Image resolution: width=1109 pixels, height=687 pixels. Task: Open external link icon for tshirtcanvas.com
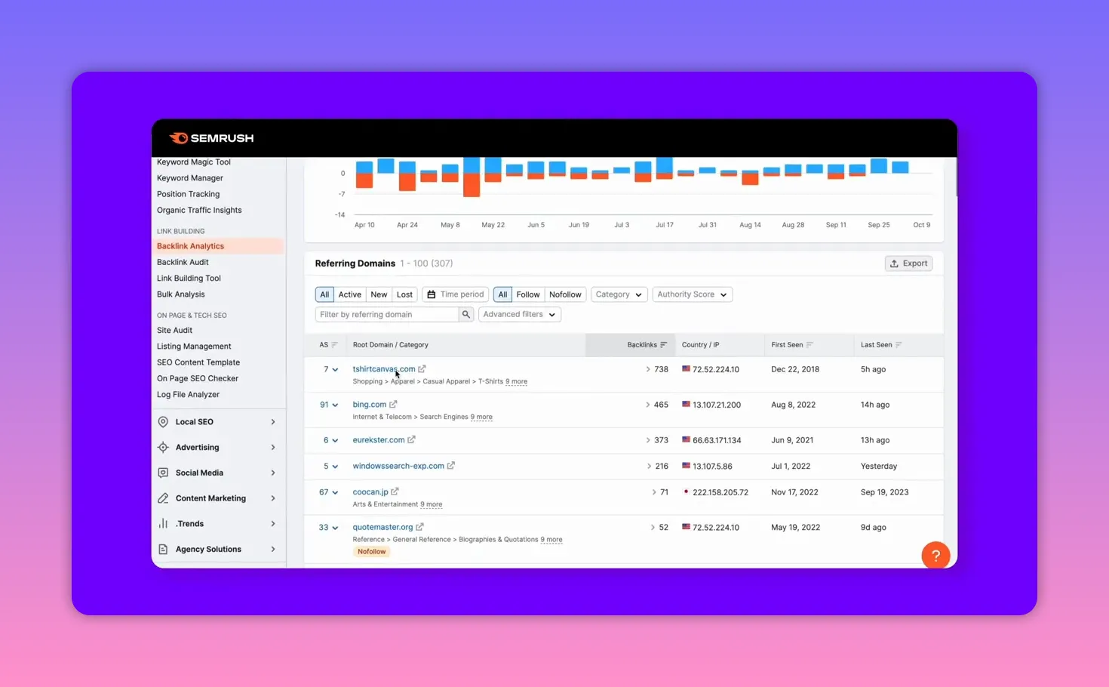[422, 369]
